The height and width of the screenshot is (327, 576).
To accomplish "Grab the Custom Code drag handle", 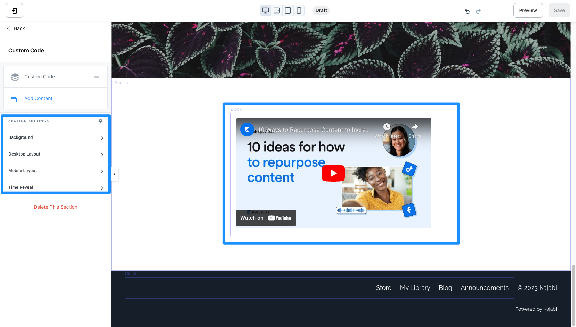I will pos(96,77).
